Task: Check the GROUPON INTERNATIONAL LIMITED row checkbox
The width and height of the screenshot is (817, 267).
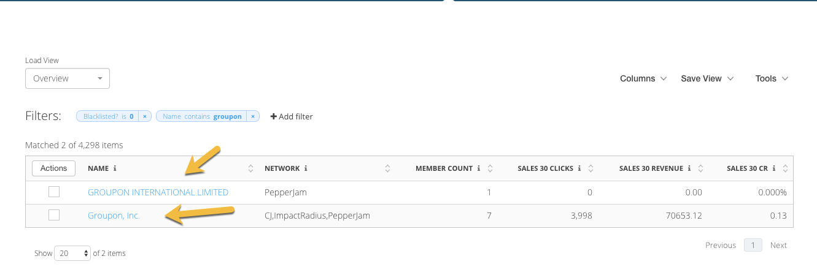Action: pyautogui.click(x=54, y=192)
